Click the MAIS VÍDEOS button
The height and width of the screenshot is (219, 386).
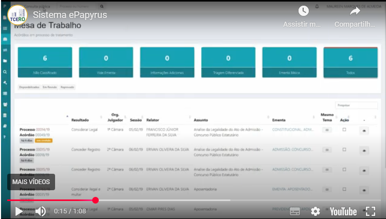tap(31, 181)
